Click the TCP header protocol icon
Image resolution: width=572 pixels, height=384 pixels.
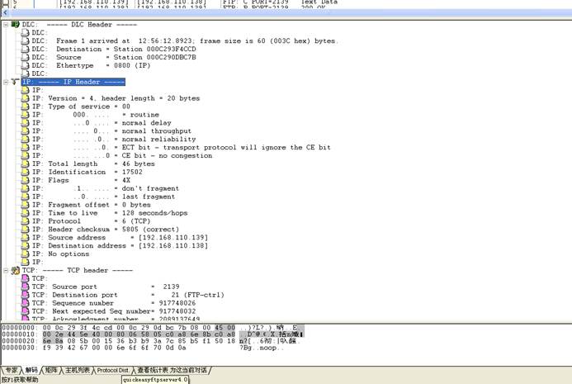(16, 271)
